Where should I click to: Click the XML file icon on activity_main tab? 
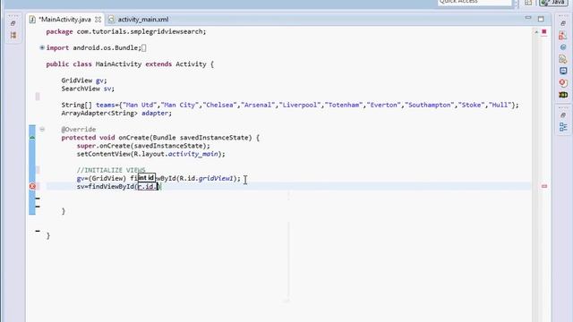click(111, 20)
